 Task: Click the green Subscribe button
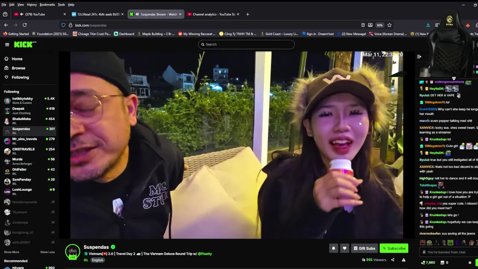tap(394, 248)
